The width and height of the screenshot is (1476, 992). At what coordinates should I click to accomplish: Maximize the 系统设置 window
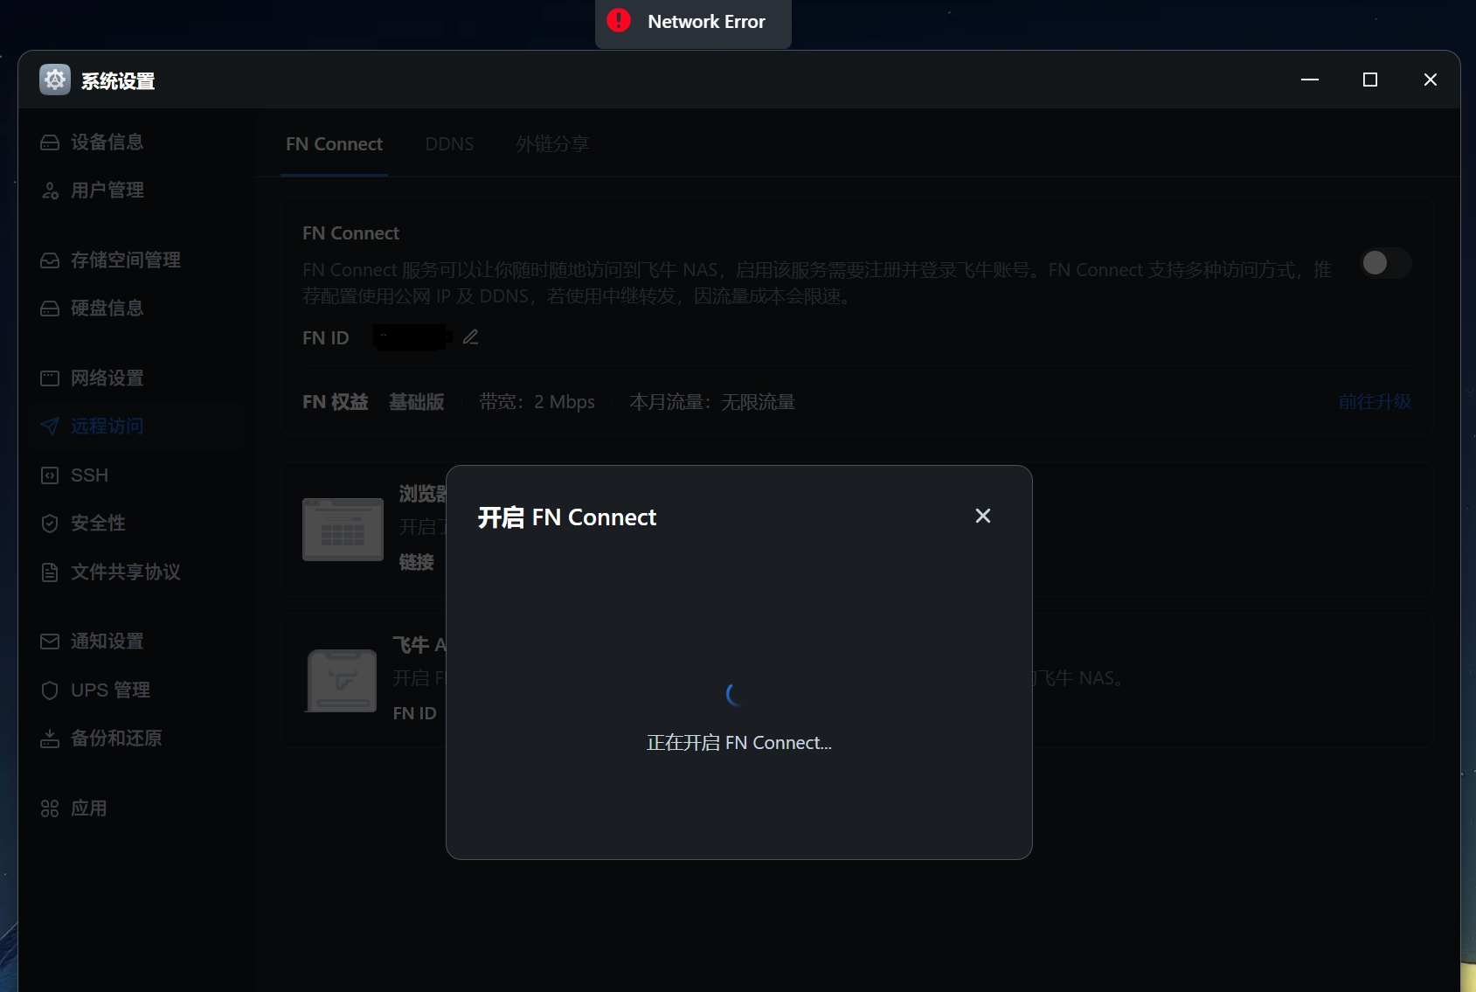tap(1370, 80)
